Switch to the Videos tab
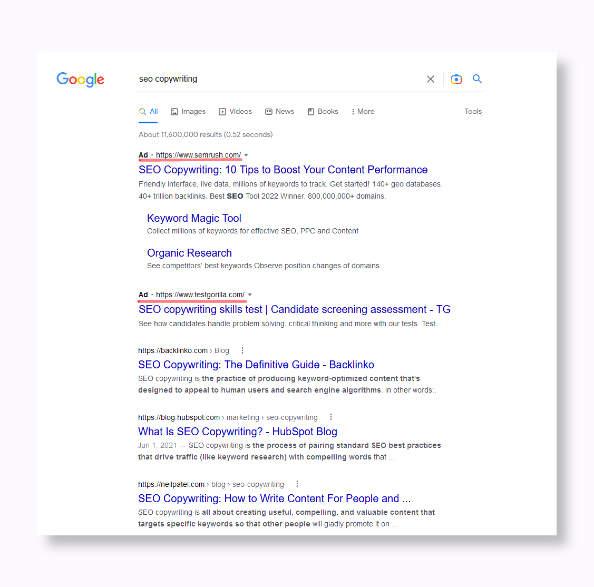The image size is (594, 587). [x=235, y=112]
